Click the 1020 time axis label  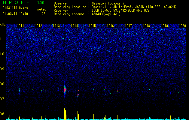click(x=182, y=26)
